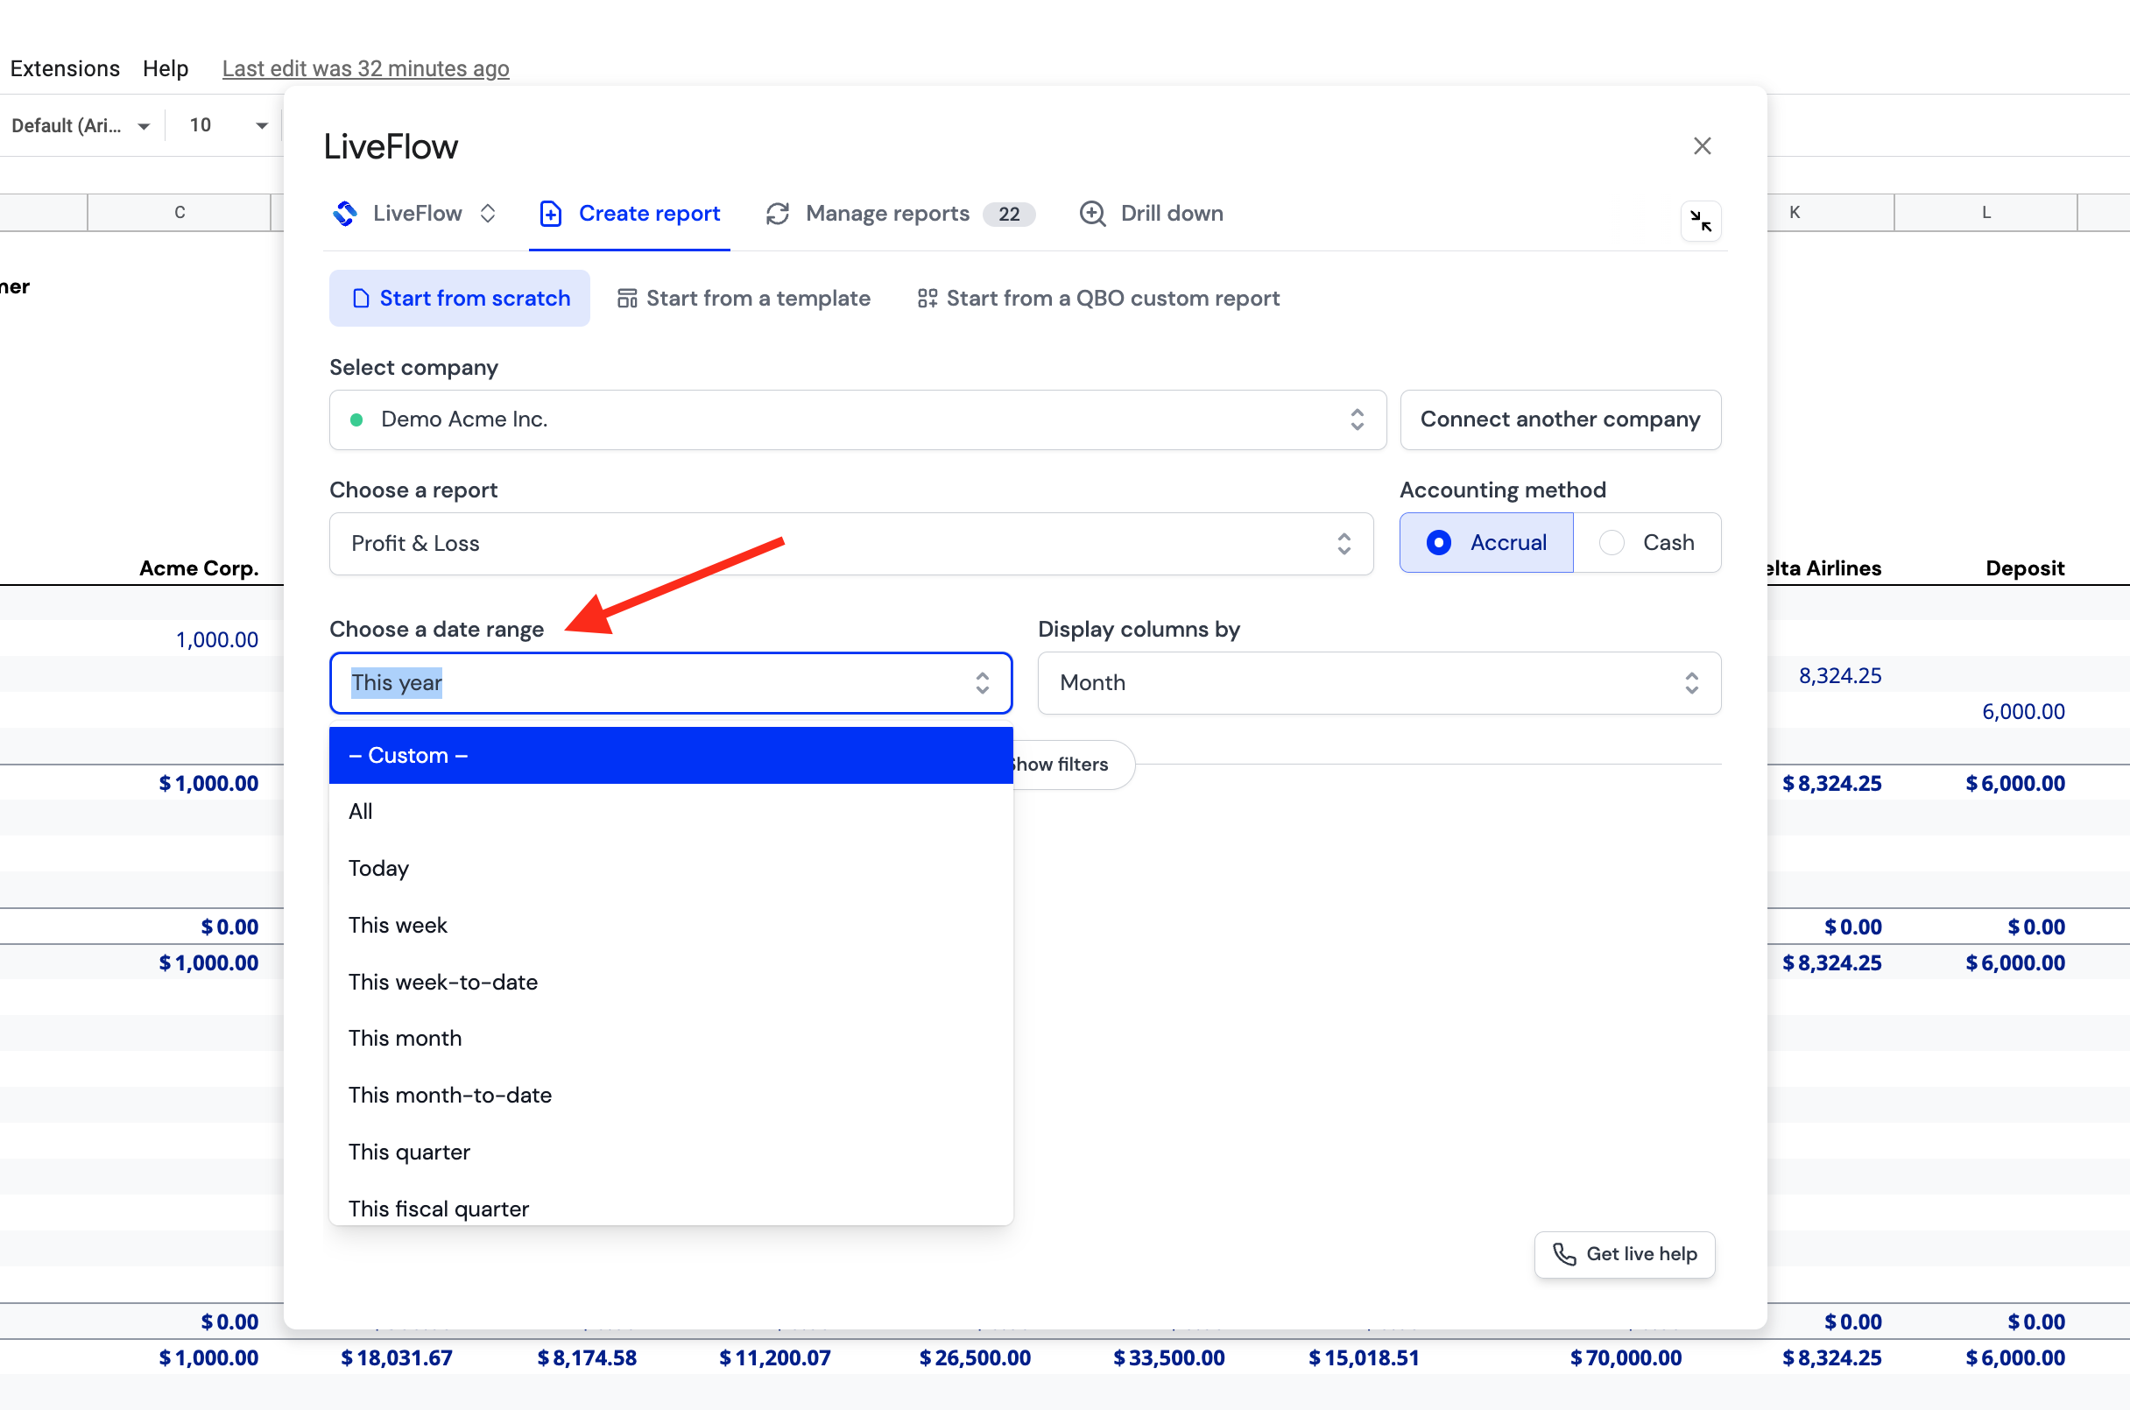Image resolution: width=2130 pixels, height=1424 pixels.
Task: Click the Deposit column heading cell
Action: pos(2025,568)
